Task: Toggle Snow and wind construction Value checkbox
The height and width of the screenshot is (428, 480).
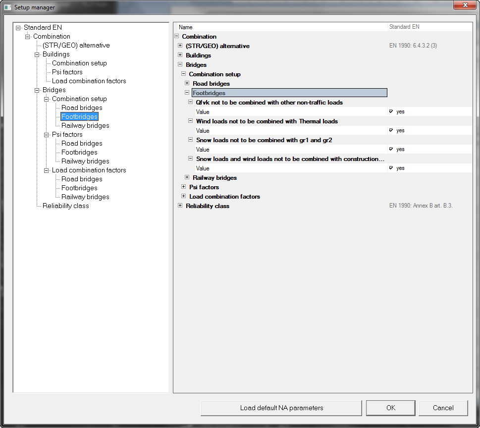Action: pyautogui.click(x=391, y=168)
